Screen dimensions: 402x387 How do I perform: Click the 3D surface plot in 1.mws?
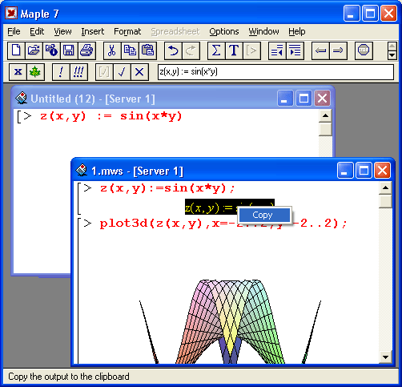(230, 322)
